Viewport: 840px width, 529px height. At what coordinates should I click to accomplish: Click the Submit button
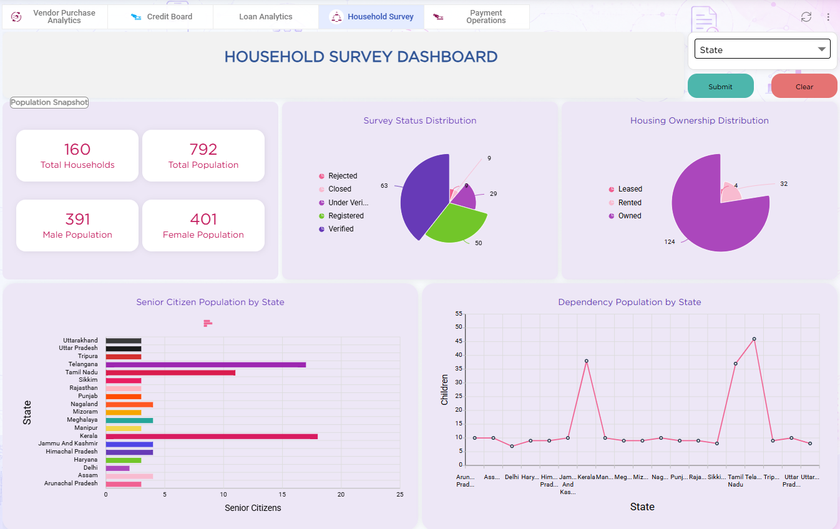pos(721,86)
